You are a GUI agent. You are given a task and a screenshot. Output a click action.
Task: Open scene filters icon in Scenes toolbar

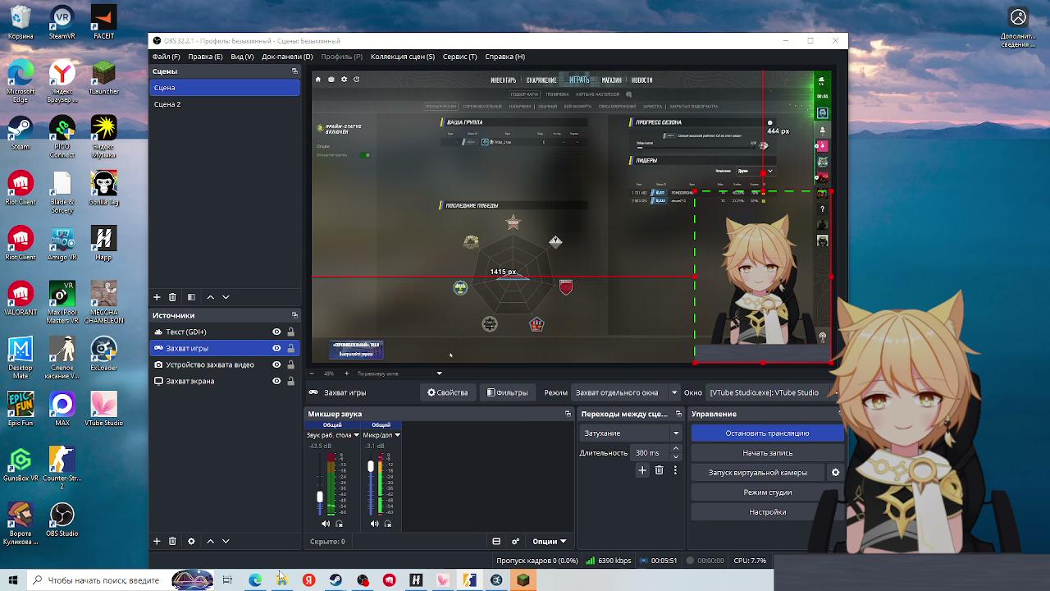(x=191, y=297)
